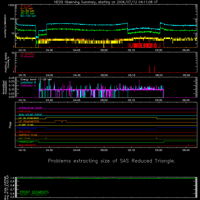
Task: Click the red BAD_PACKETS spike near 05:46
Action: [x=188, y=145]
